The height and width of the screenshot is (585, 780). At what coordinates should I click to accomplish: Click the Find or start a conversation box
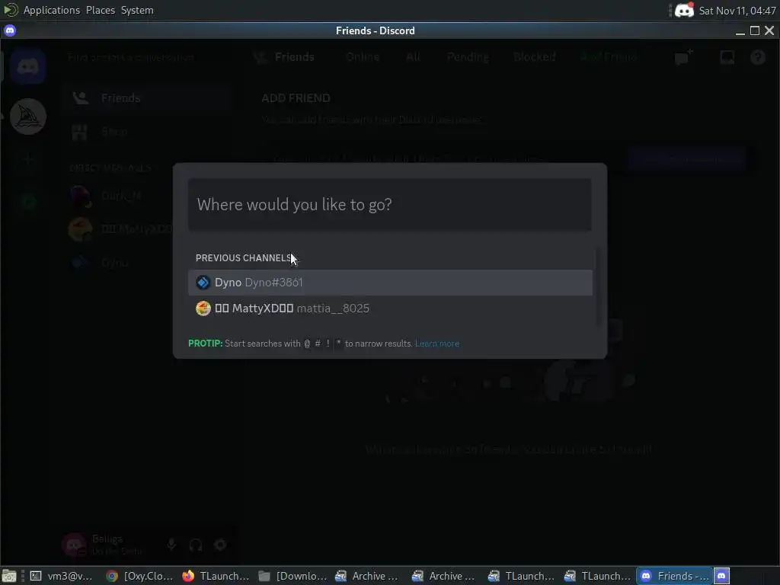coord(148,58)
